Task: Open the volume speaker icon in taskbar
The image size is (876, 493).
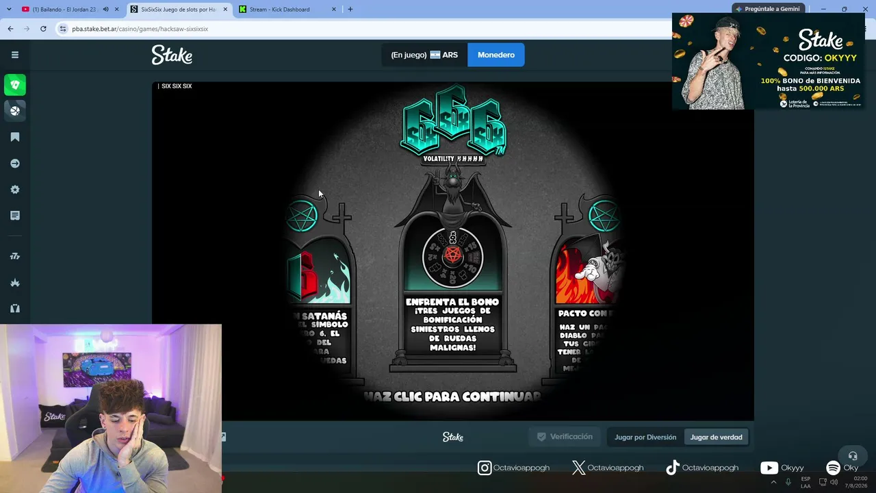Action: point(834,482)
